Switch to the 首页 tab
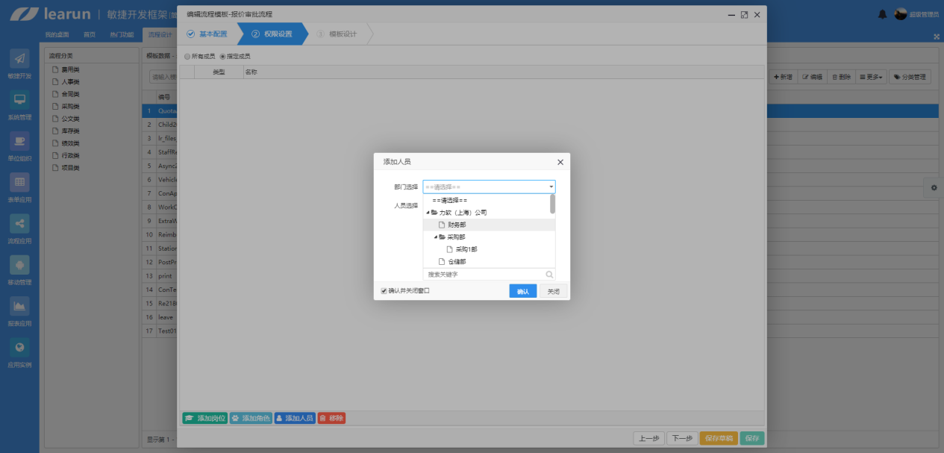 click(x=90, y=35)
